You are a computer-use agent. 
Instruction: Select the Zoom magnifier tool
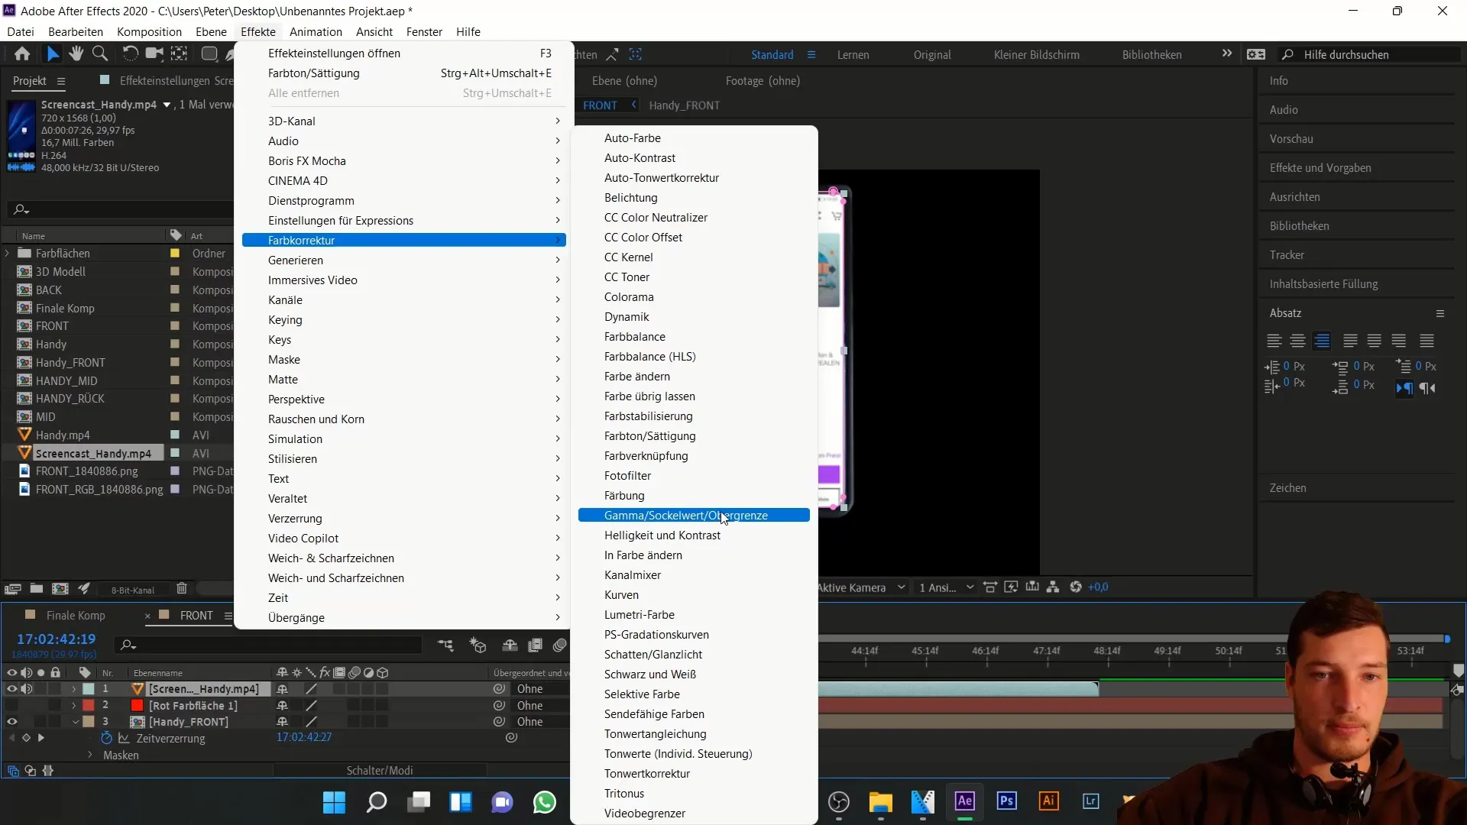tap(99, 54)
